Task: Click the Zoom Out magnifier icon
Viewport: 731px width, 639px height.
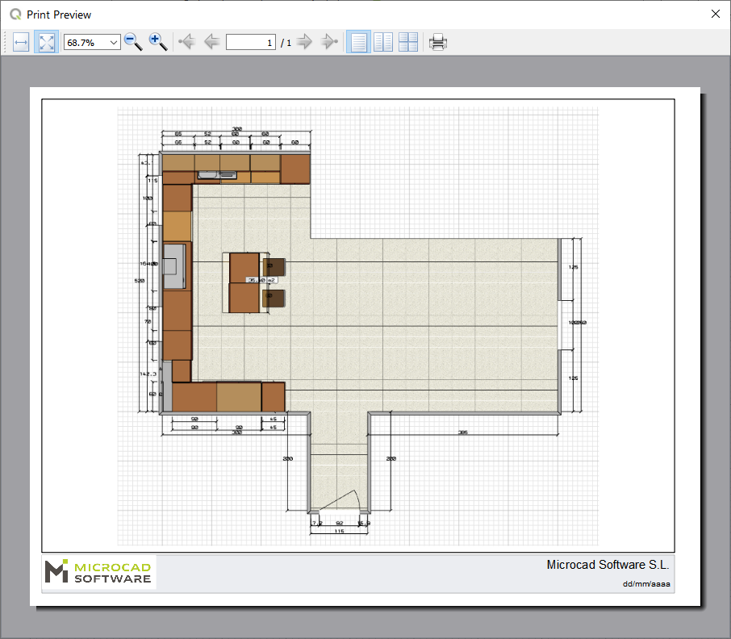Action: click(x=133, y=42)
